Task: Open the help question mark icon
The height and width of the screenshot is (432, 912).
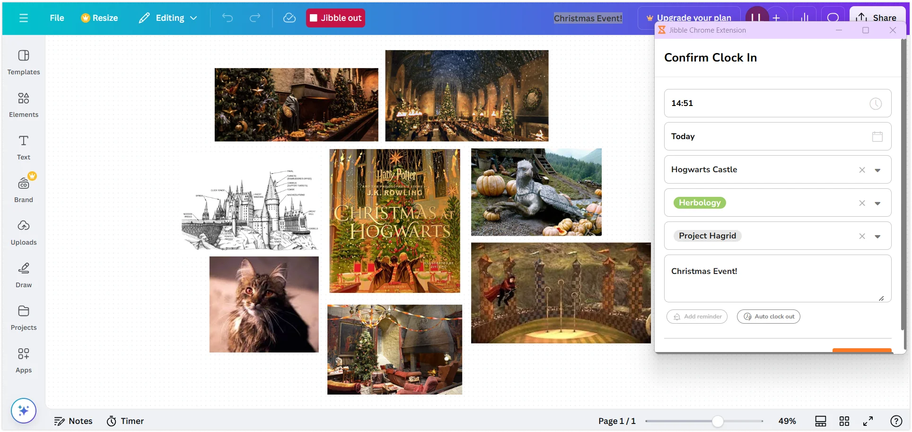Action: coord(896,421)
